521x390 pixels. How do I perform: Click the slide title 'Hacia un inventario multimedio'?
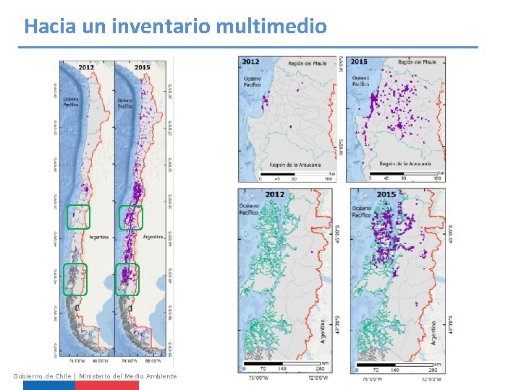coord(175,26)
